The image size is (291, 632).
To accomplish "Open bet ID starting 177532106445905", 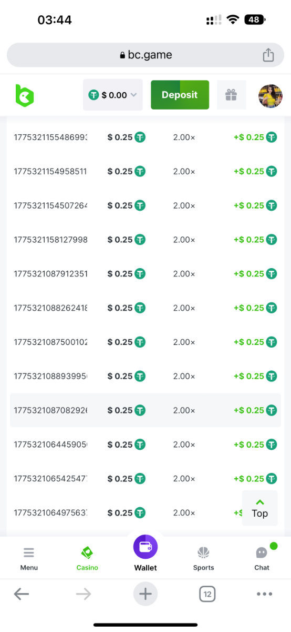I will pos(50,445).
